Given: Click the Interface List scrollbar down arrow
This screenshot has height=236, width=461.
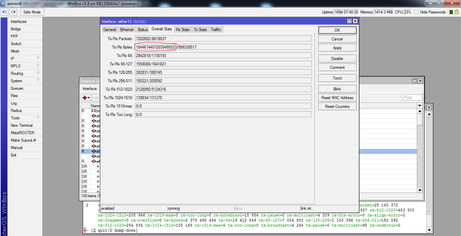Looking at the screenshot, I should (419, 190).
